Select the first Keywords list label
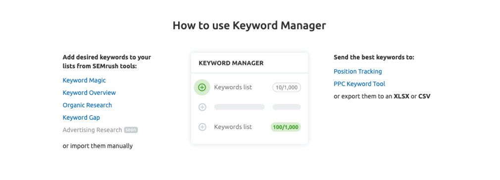 (x=233, y=87)
